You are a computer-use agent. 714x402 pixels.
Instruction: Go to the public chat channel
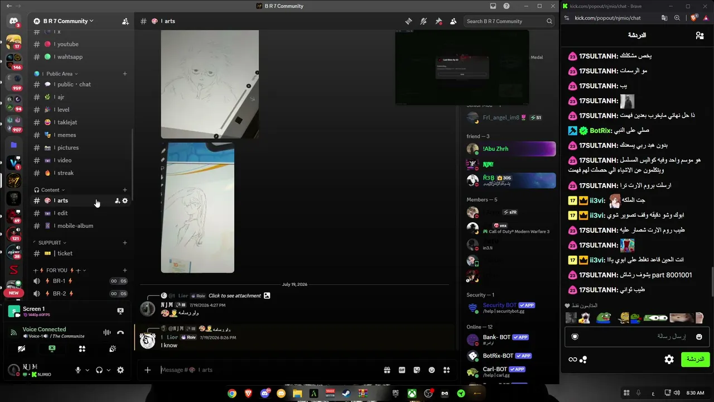(81, 84)
